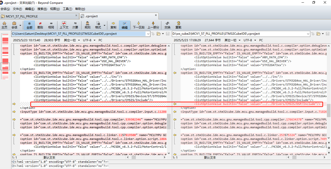Open the 主页 home toolbar button
This screenshot has width=331, height=169.
tap(4, 25)
